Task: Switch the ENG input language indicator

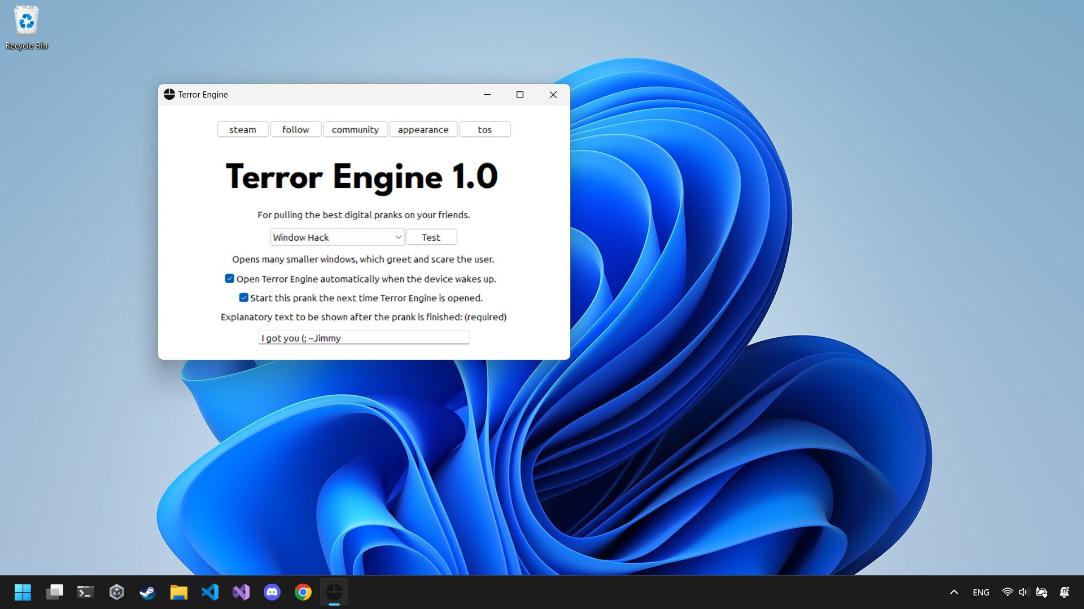Action: point(981,592)
